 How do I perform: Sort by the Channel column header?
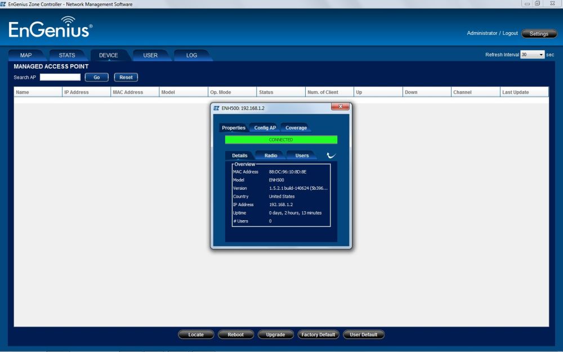[x=476, y=92]
